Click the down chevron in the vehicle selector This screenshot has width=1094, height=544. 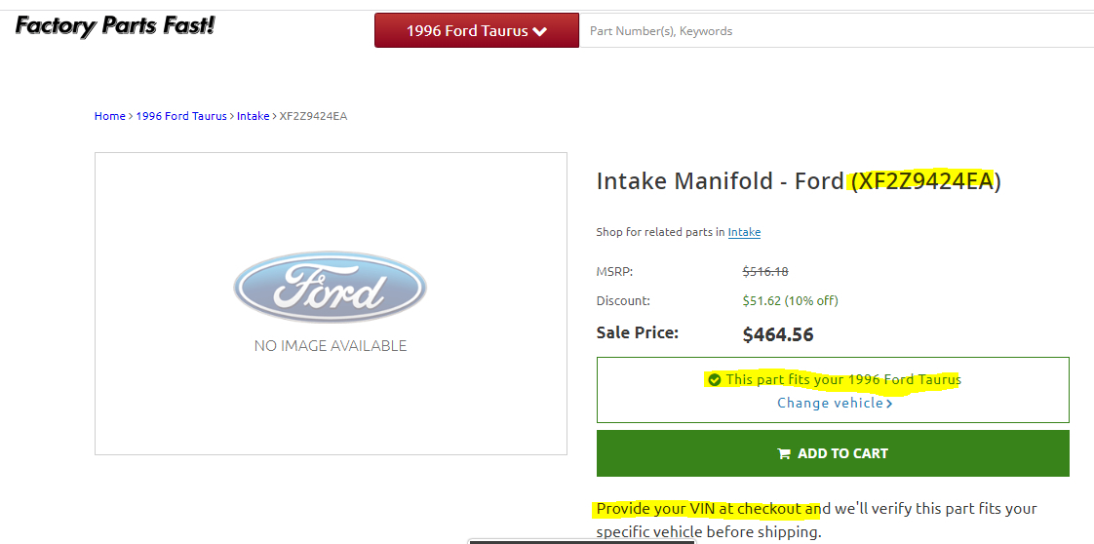(540, 31)
